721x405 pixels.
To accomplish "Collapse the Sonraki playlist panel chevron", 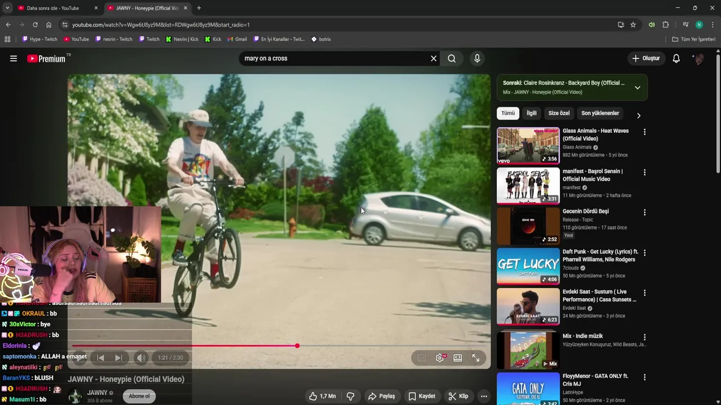I will pos(637,88).
